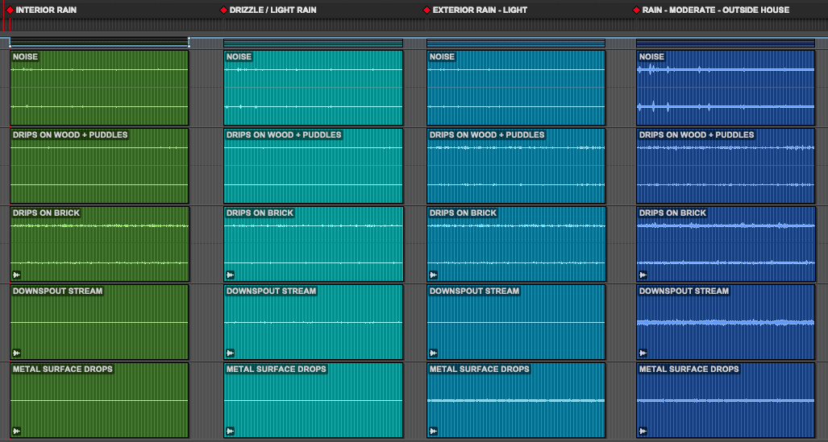Click the waveform icon on the green Metal Surface Drops clip
This screenshot has width=828, height=442.
tap(16, 431)
